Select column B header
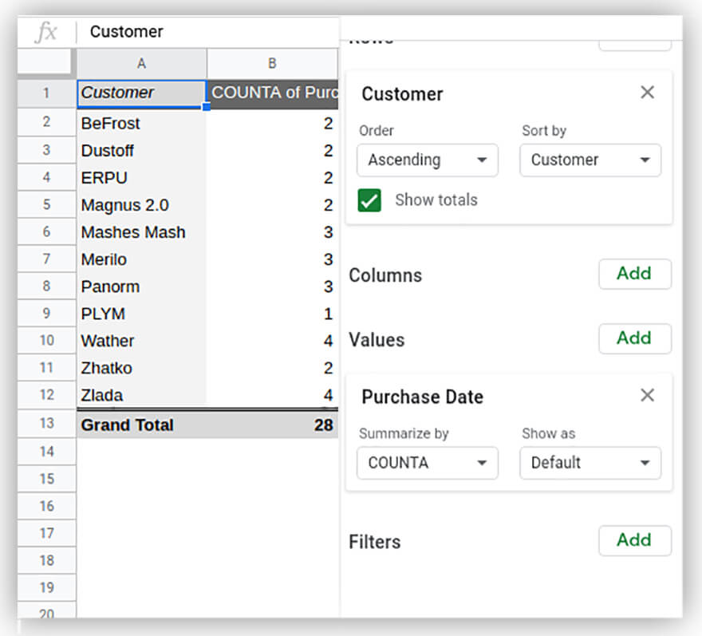This screenshot has height=636, width=702. click(272, 64)
